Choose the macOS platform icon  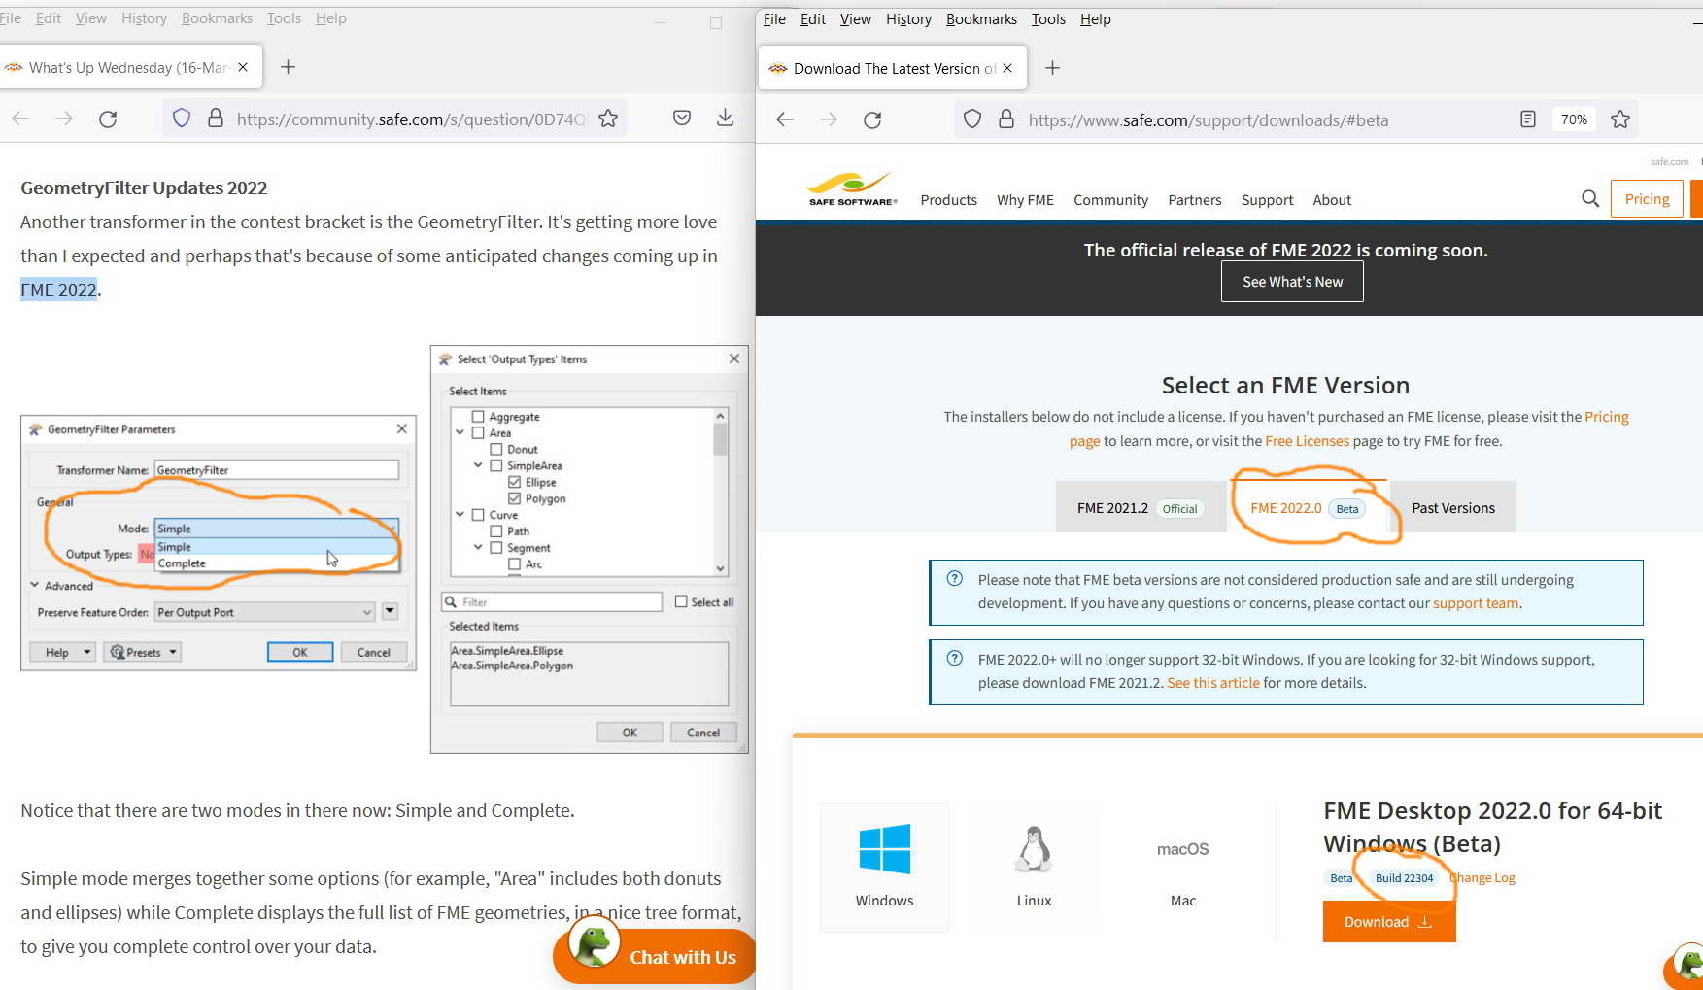pyautogui.click(x=1183, y=866)
